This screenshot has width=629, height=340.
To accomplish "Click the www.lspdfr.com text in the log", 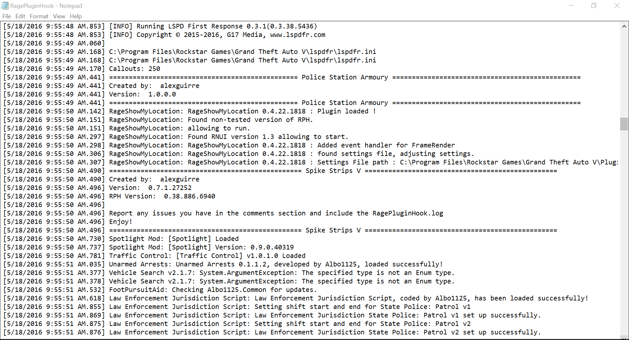I will point(297,35).
